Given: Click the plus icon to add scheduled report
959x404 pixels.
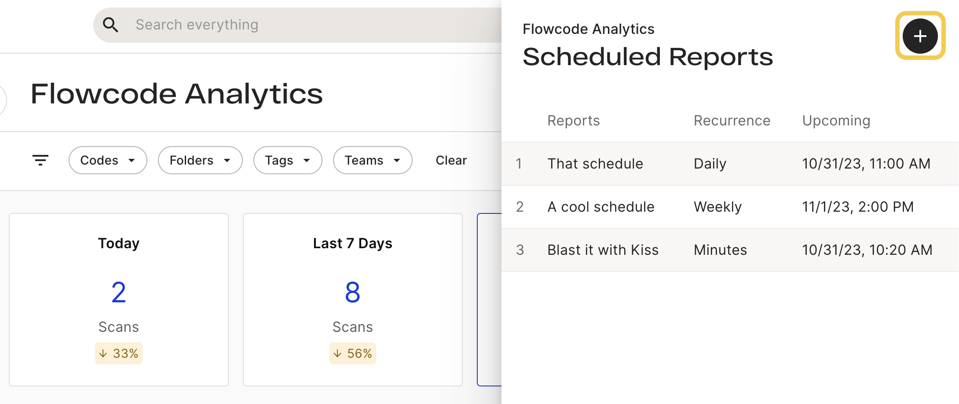Looking at the screenshot, I should pyautogui.click(x=920, y=36).
